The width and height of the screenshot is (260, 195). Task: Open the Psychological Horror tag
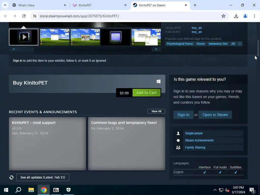tap(180, 44)
